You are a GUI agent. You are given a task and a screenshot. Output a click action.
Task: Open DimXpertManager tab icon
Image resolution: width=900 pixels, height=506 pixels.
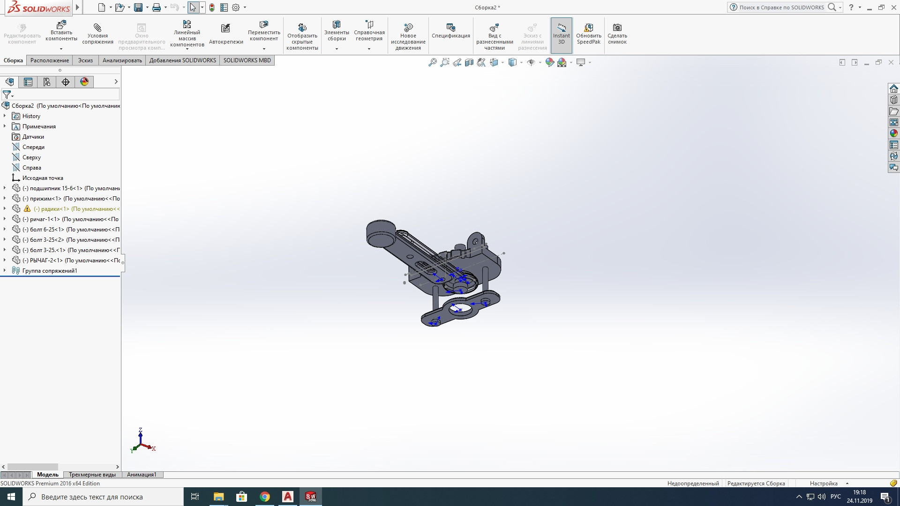click(x=66, y=82)
